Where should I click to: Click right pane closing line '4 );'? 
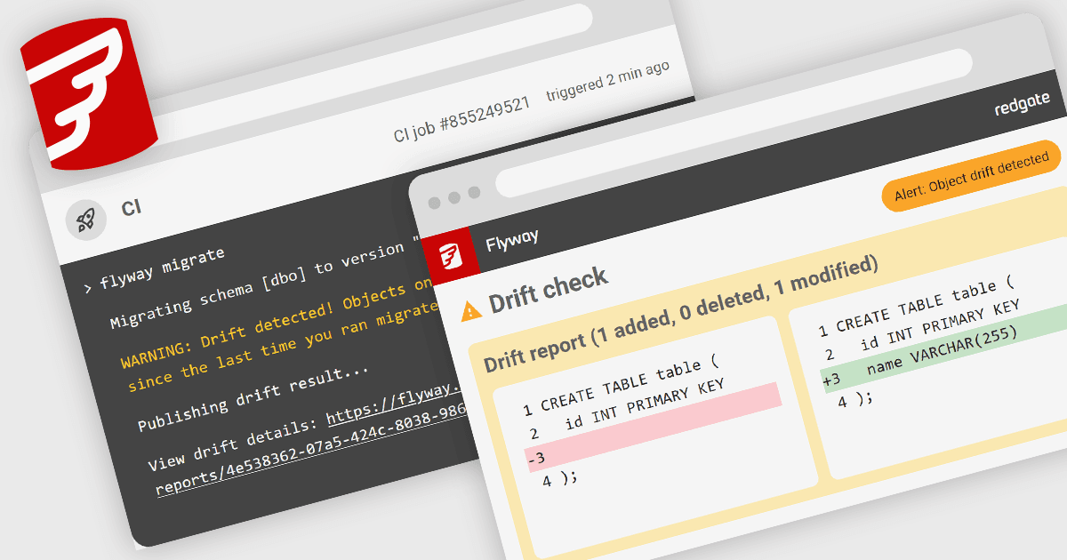coord(855,401)
